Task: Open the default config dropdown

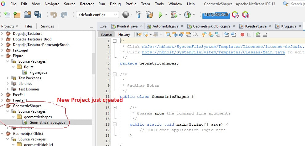Action: pyautogui.click(x=97, y=15)
